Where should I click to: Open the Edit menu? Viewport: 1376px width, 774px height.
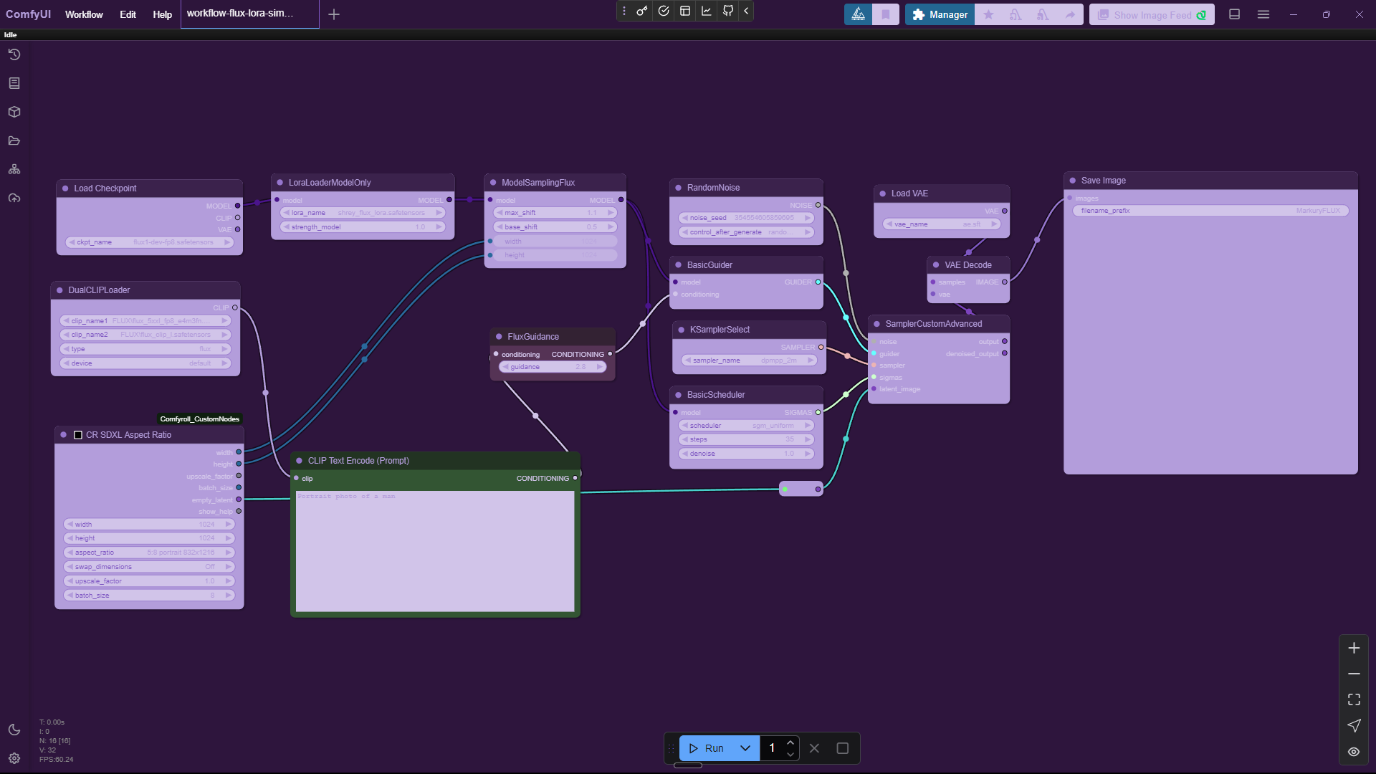tap(128, 14)
